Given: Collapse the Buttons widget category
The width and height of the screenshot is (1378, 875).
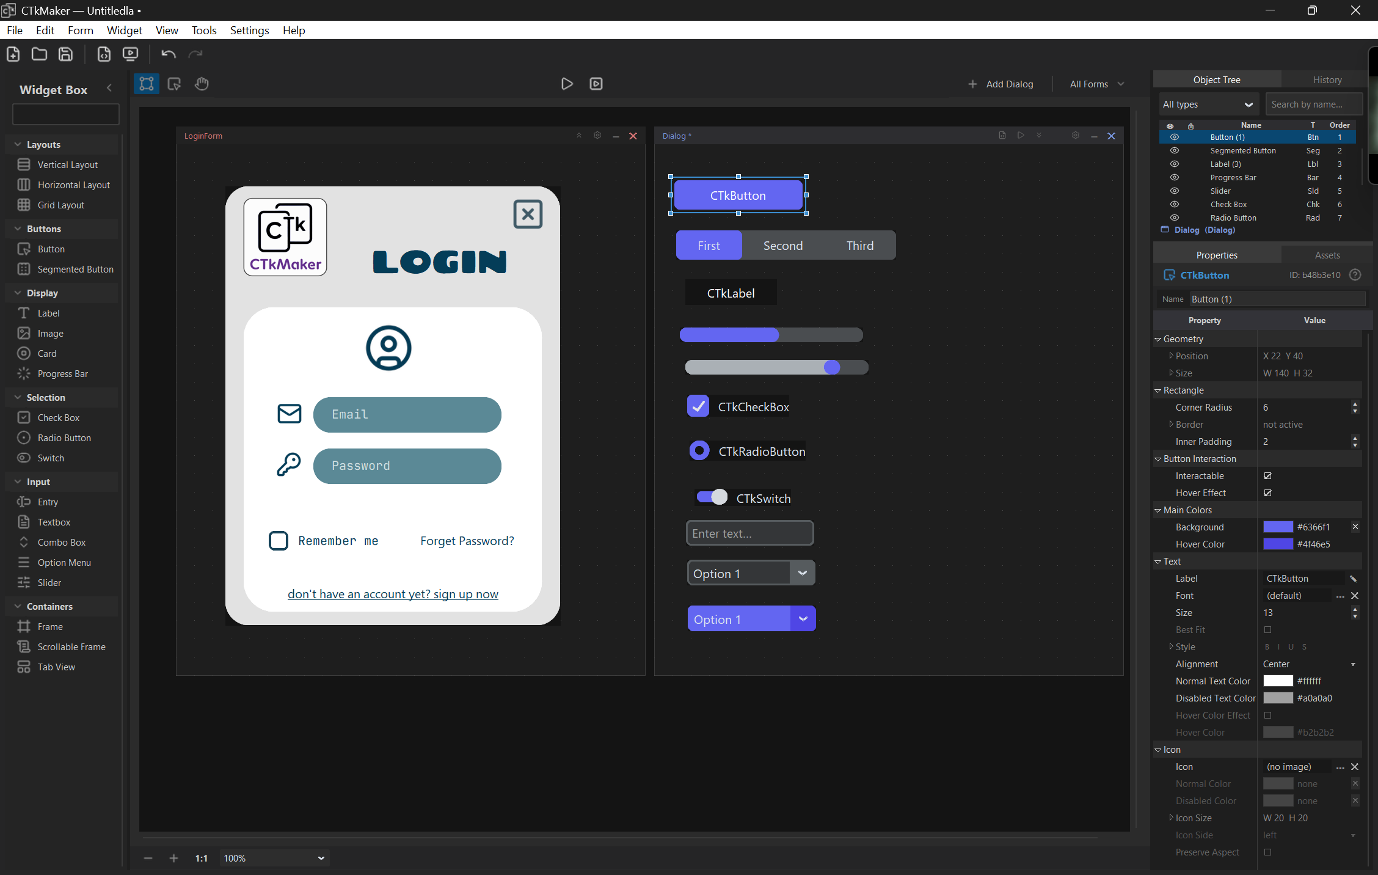Looking at the screenshot, I should point(18,229).
